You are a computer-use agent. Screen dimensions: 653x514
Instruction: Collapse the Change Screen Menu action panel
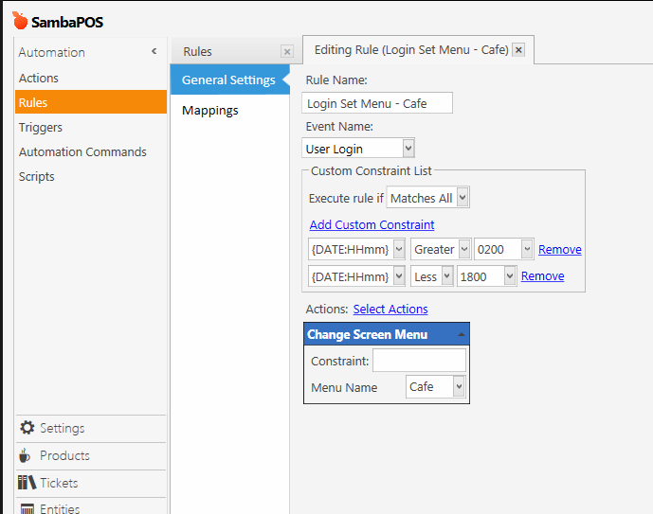tap(461, 334)
